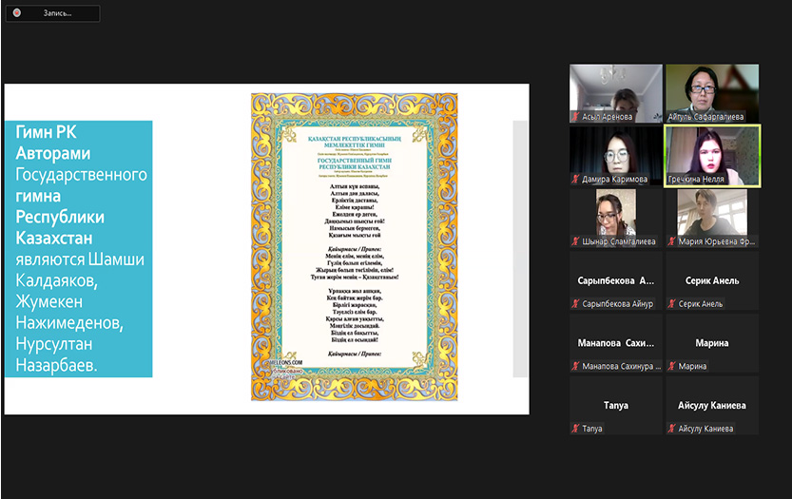Click the teal "Гимн РК" text panel
Viewport: 792px width, 499px height.
point(79,248)
